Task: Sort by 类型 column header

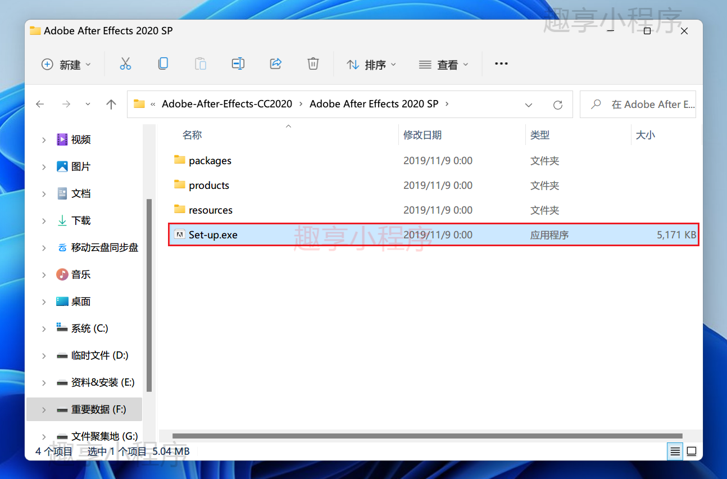Action: (x=540, y=135)
